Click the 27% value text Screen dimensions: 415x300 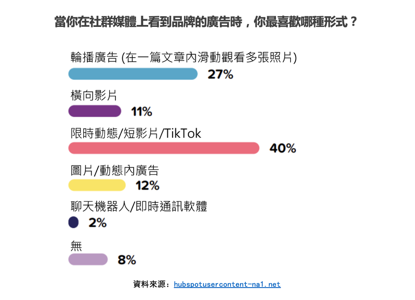coord(220,74)
